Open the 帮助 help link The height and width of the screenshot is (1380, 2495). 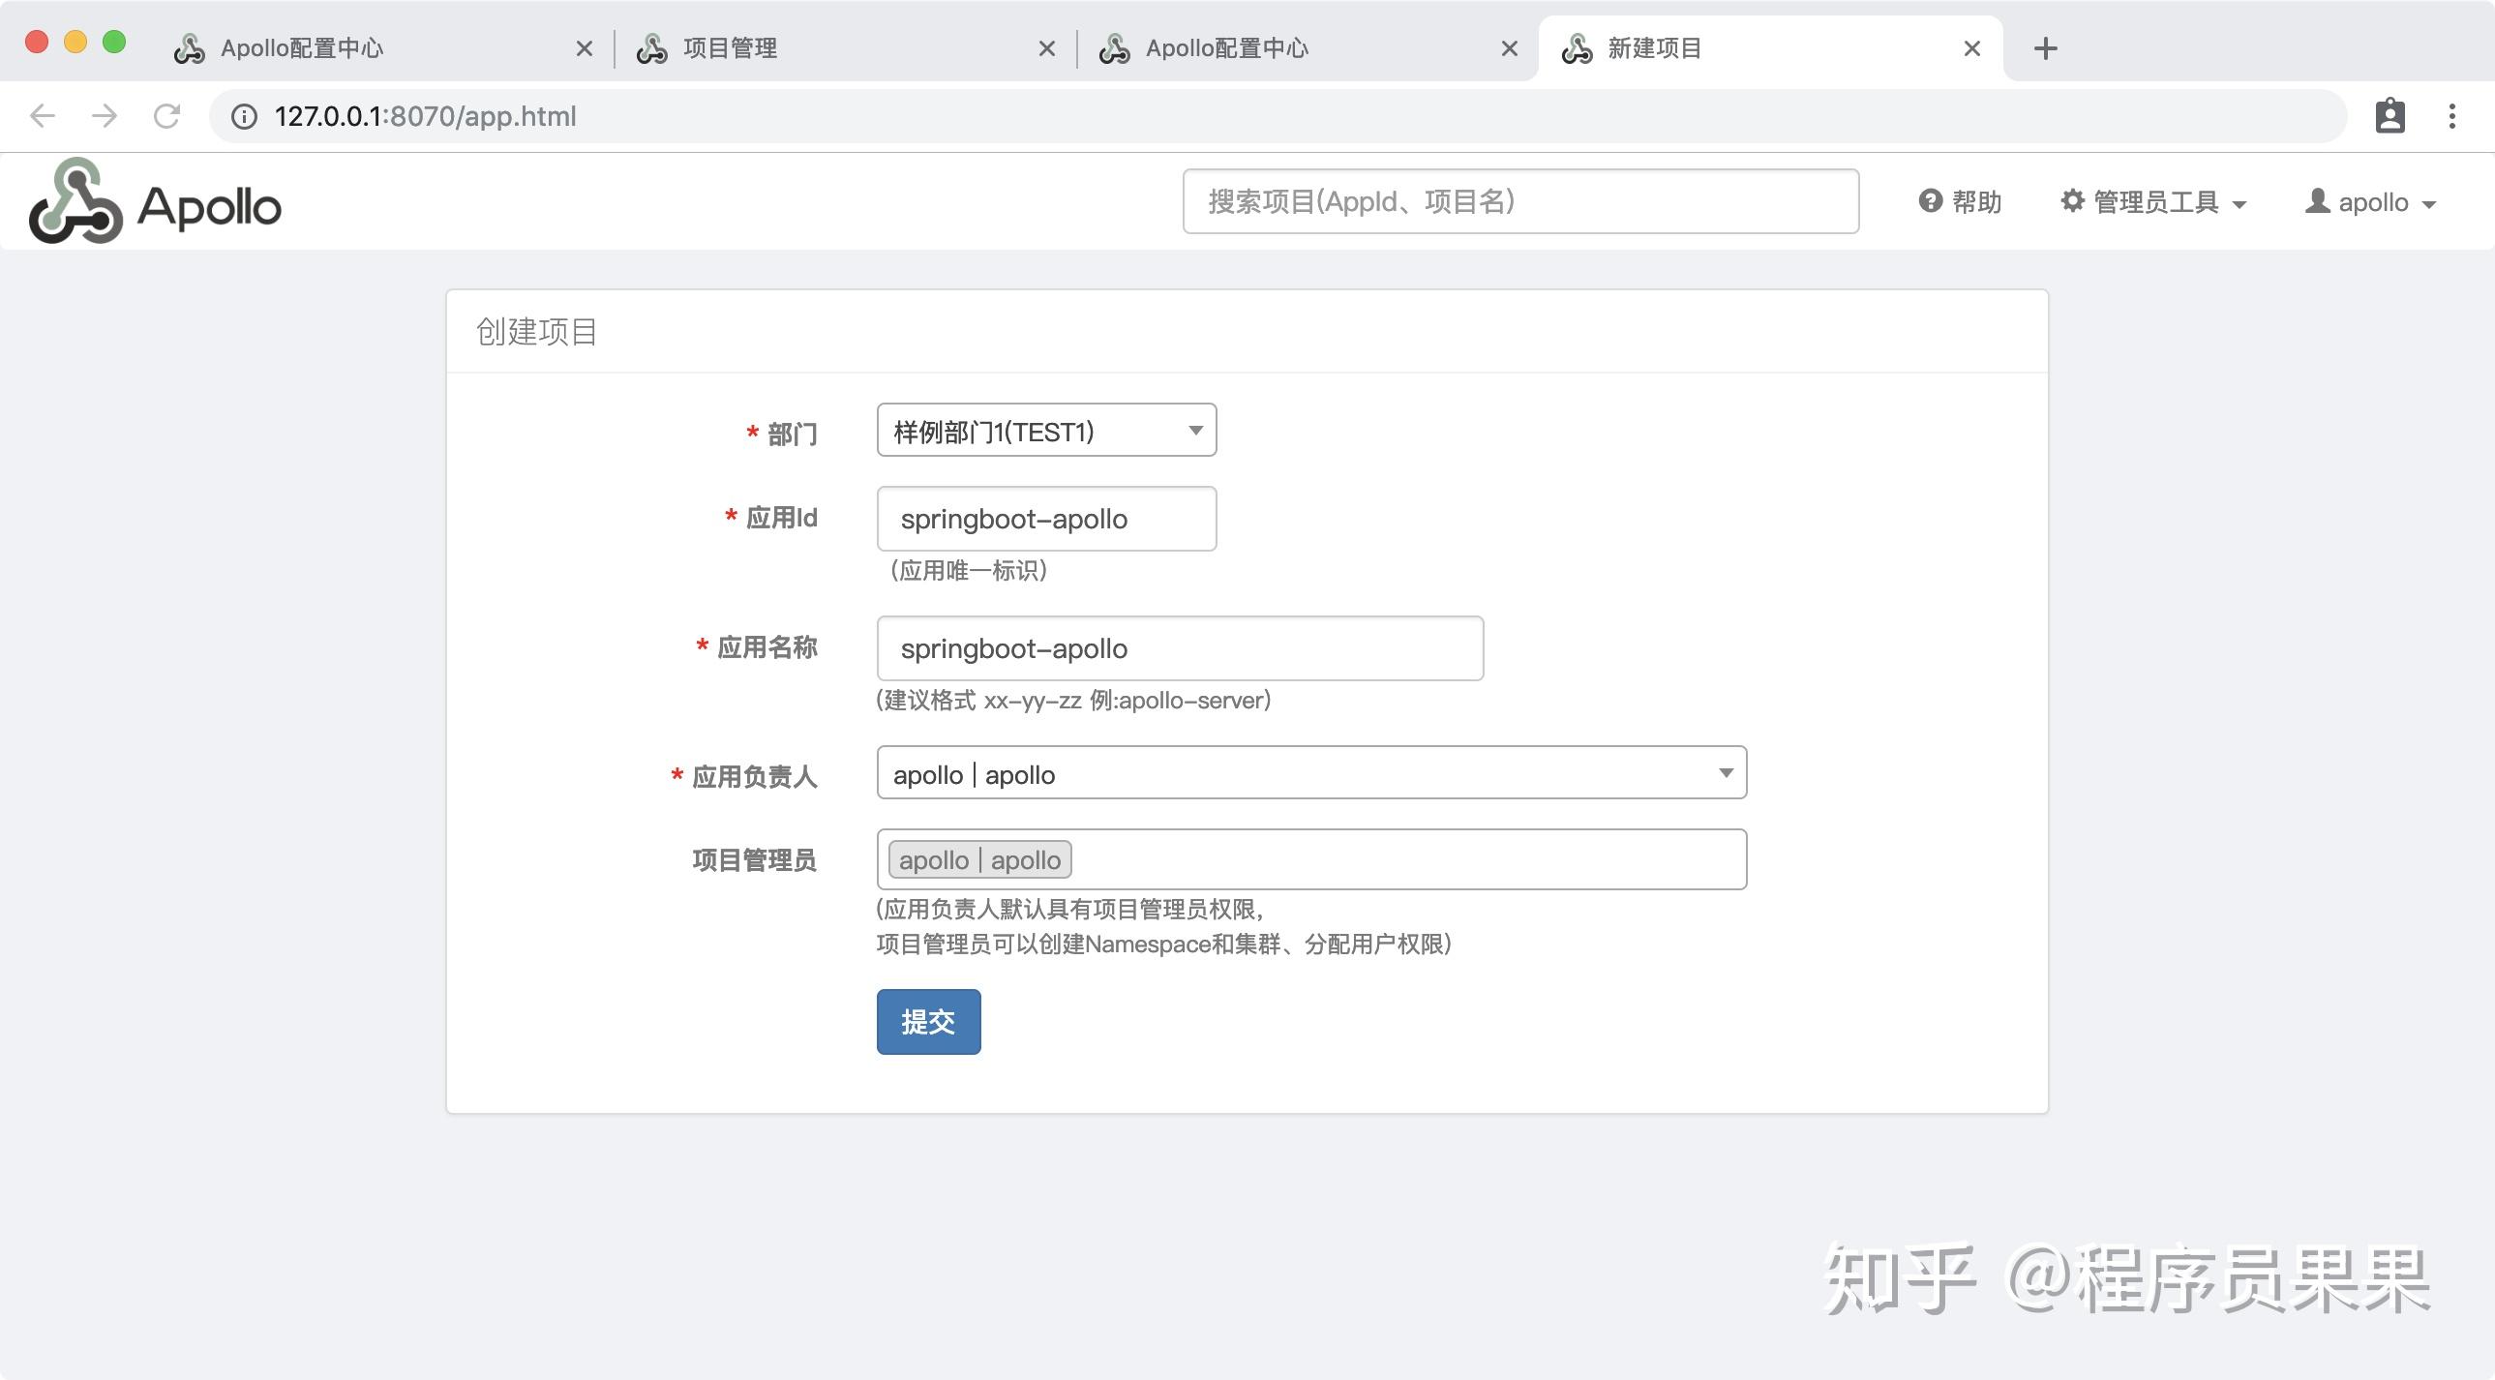click(x=1961, y=201)
